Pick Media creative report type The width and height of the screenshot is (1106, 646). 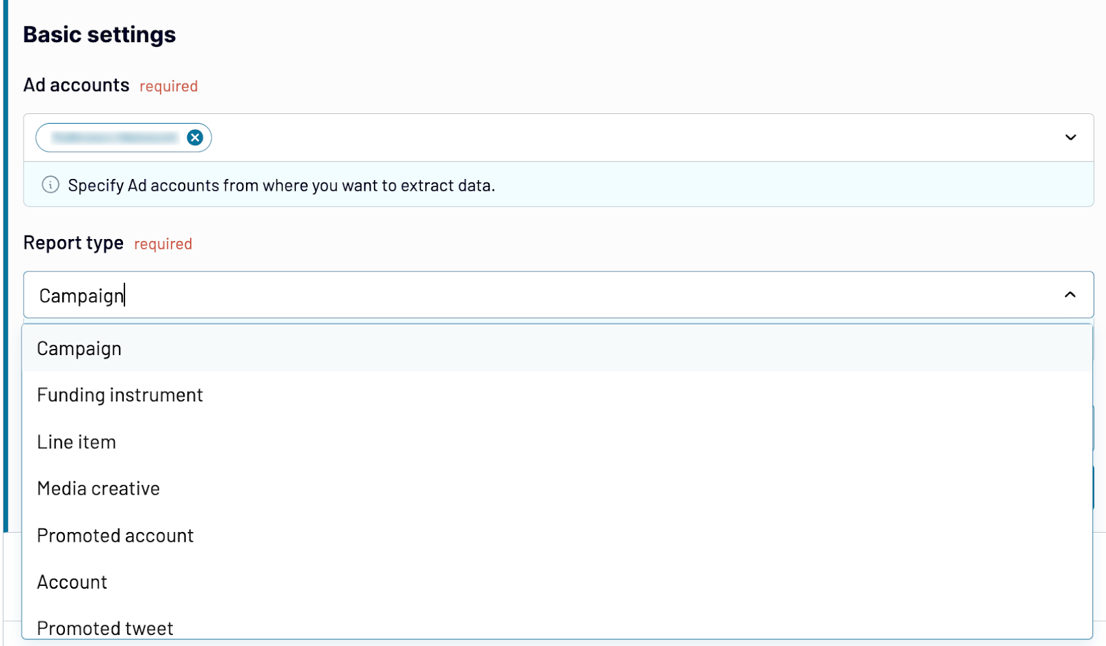pyautogui.click(x=557, y=488)
